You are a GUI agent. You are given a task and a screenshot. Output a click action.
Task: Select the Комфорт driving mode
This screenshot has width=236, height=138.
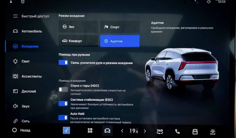(x=78, y=41)
